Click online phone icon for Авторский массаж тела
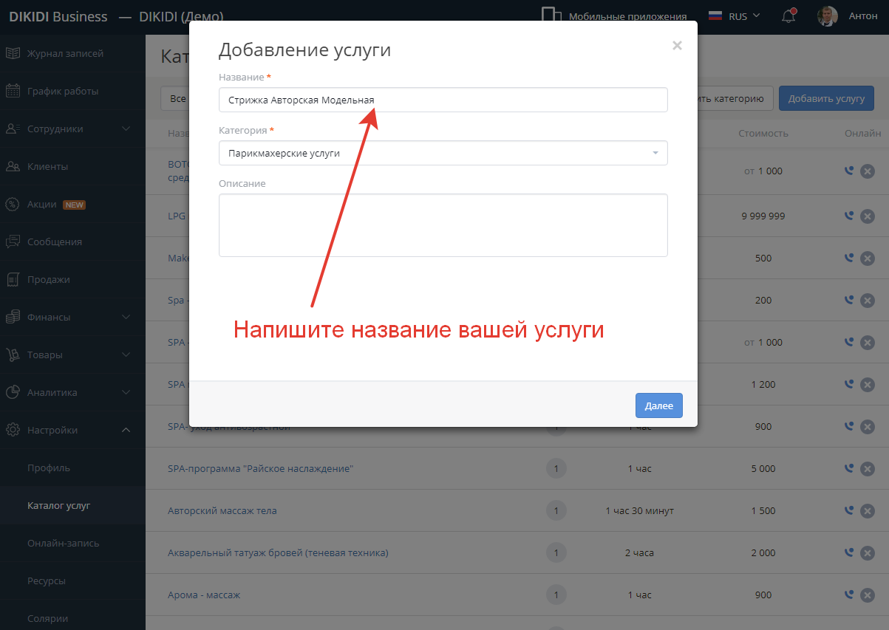Viewport: 889px width, 630px height. [849, 510]
